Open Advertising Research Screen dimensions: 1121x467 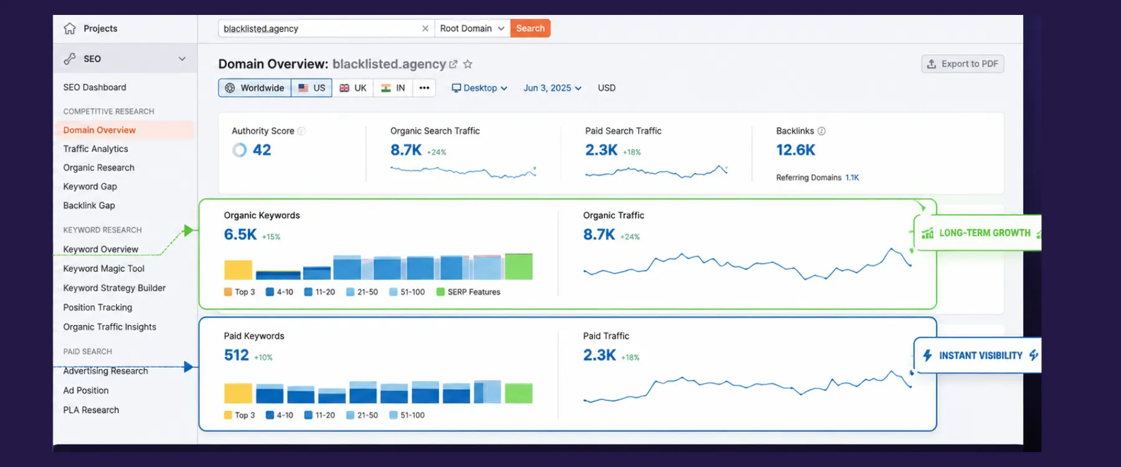(x=106, y=371)
